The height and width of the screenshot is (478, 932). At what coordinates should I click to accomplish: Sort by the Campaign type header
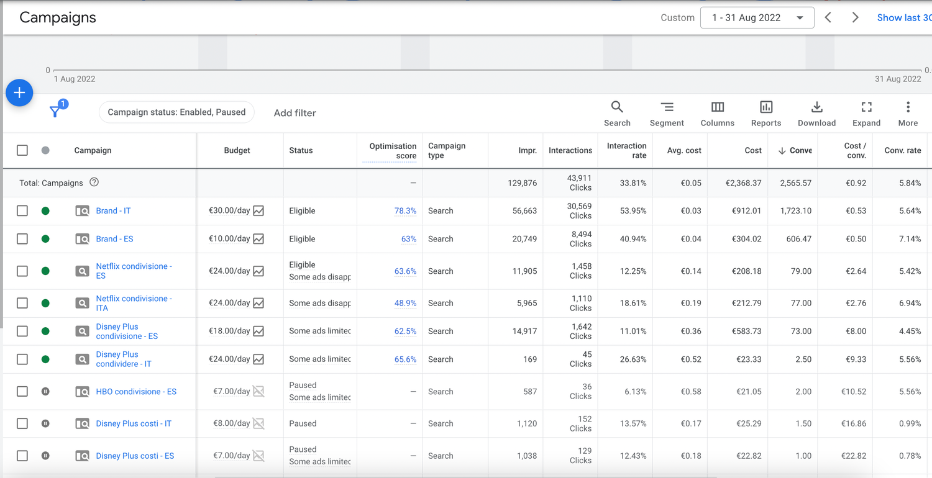click(x=447, y=151)
